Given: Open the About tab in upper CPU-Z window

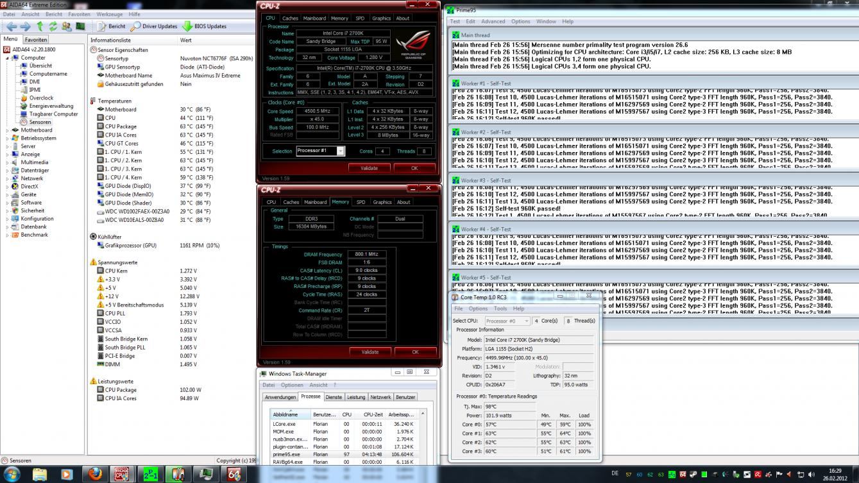Looking at the screenshot, I should (402, 18).
